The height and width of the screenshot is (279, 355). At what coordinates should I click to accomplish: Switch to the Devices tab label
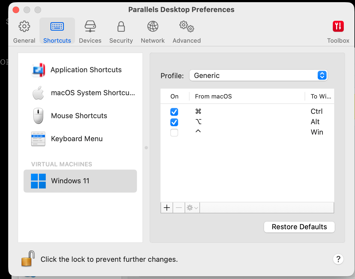(90, 40)
